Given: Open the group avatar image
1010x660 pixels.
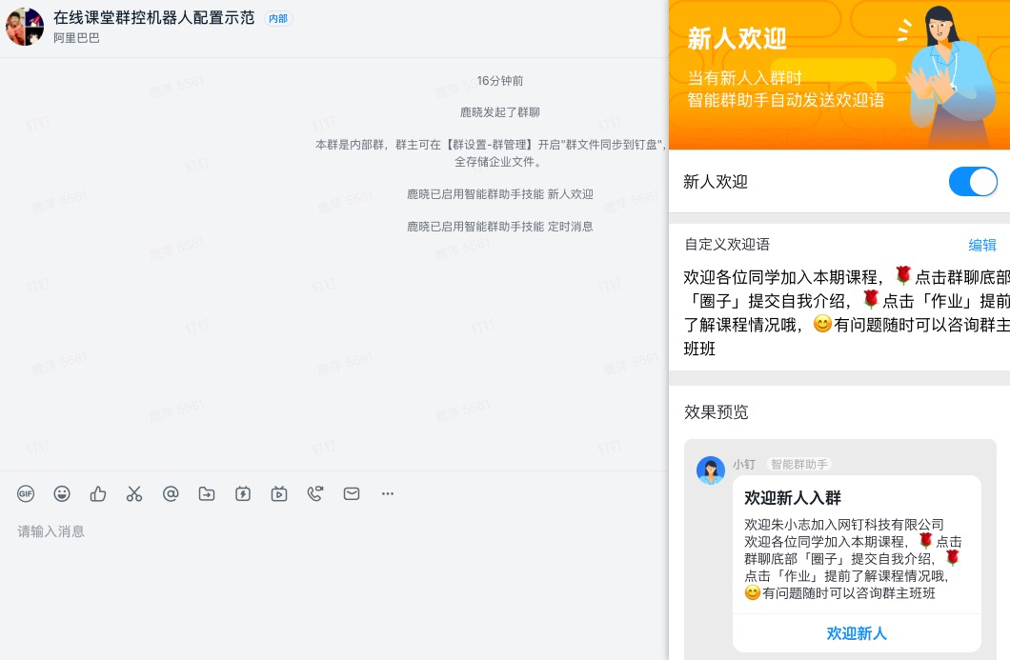Looking at the screenshot, I should coord(25,27).
